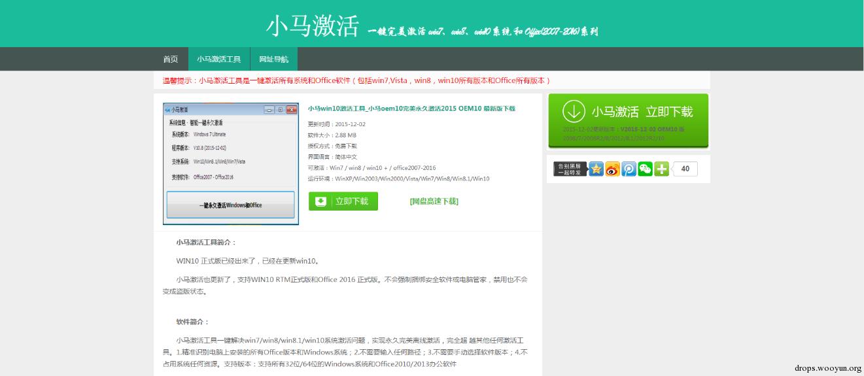Click the 小马激活 site logo title

[312, 26]
